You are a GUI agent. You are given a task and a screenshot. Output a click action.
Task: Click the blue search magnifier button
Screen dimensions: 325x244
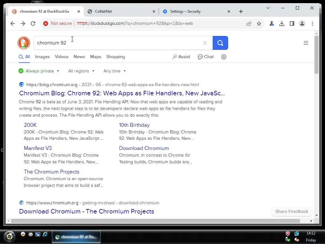click(220, 43)
